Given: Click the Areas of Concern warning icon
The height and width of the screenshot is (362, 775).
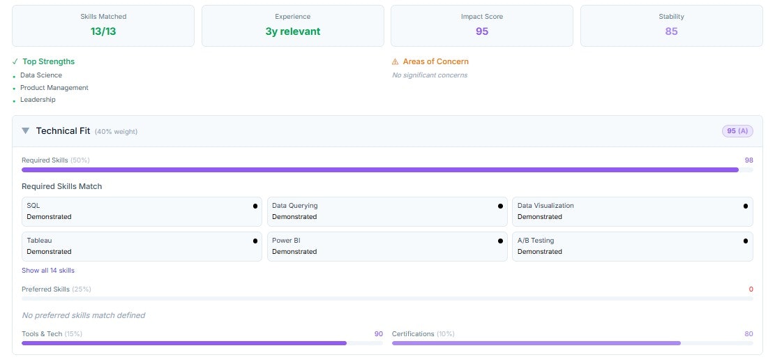Looking at the screenshot, I should [x=395, y=62].
